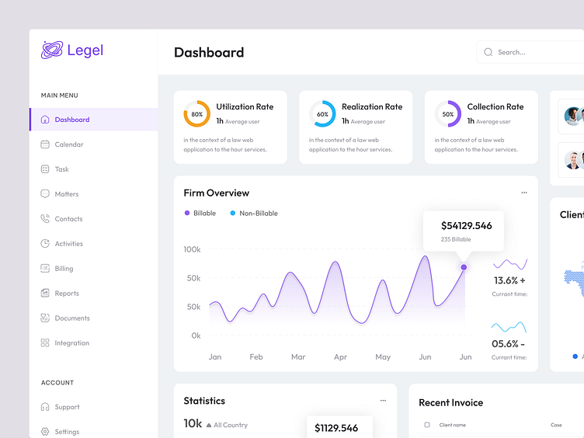This screenshot has width=584, height=438.
Task: Click the Activities pie icon
Action: point(45,244)
